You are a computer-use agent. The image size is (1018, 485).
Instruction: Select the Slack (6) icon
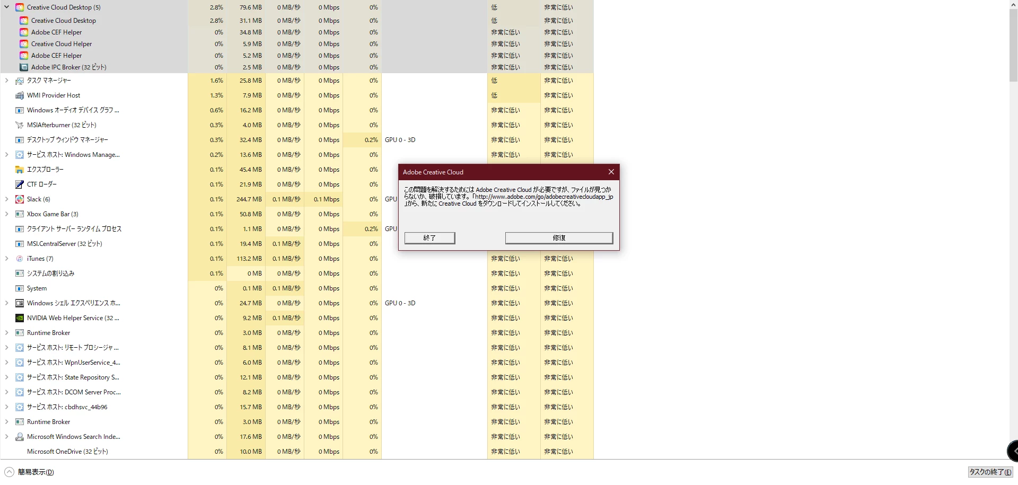tap(20, 199)
